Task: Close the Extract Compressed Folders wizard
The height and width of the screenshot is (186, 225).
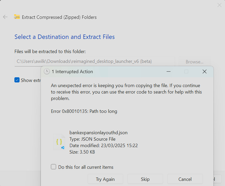Action: (x=219, y=5)
